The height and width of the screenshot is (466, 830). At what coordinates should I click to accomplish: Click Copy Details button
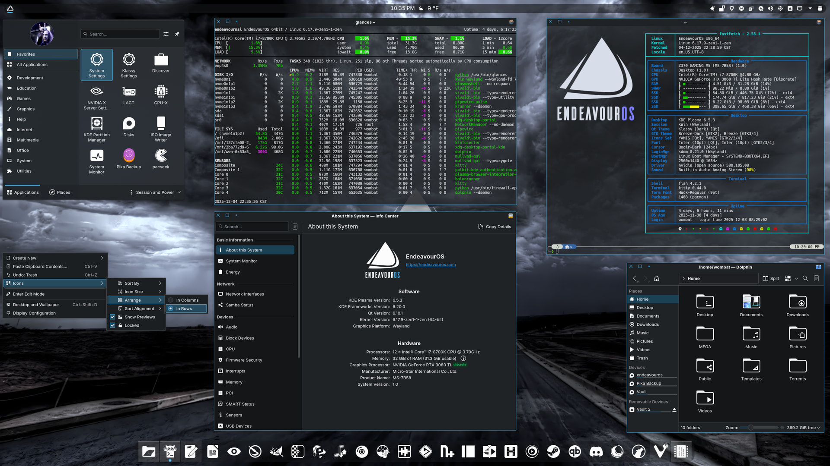coord(494,227)
